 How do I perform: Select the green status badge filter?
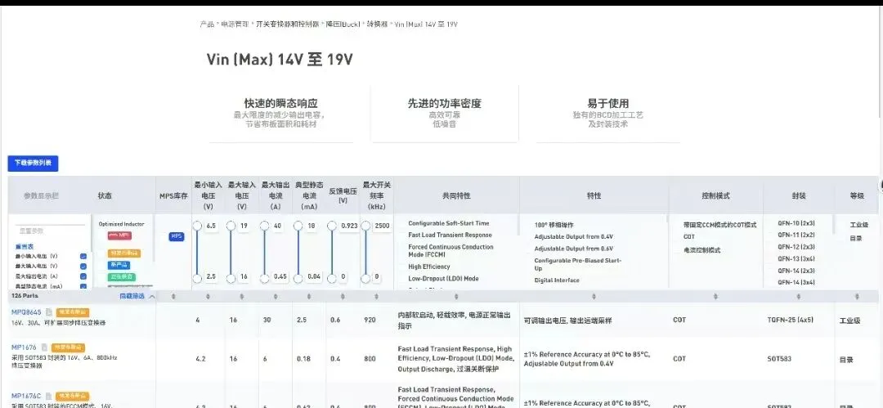[122, 276]
